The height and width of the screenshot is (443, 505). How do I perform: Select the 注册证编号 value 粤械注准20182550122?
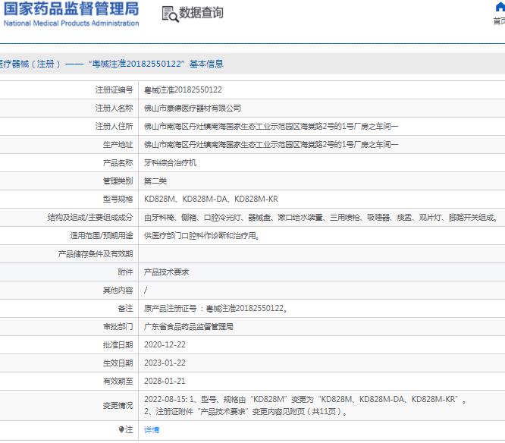coord(183,90)
